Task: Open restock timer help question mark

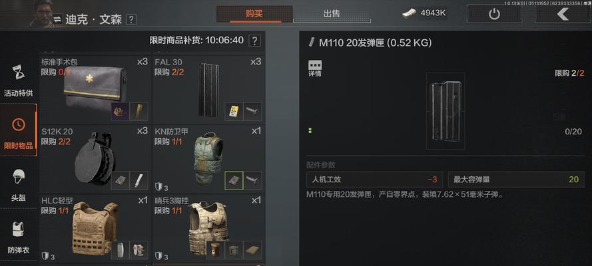Action: 254,41
